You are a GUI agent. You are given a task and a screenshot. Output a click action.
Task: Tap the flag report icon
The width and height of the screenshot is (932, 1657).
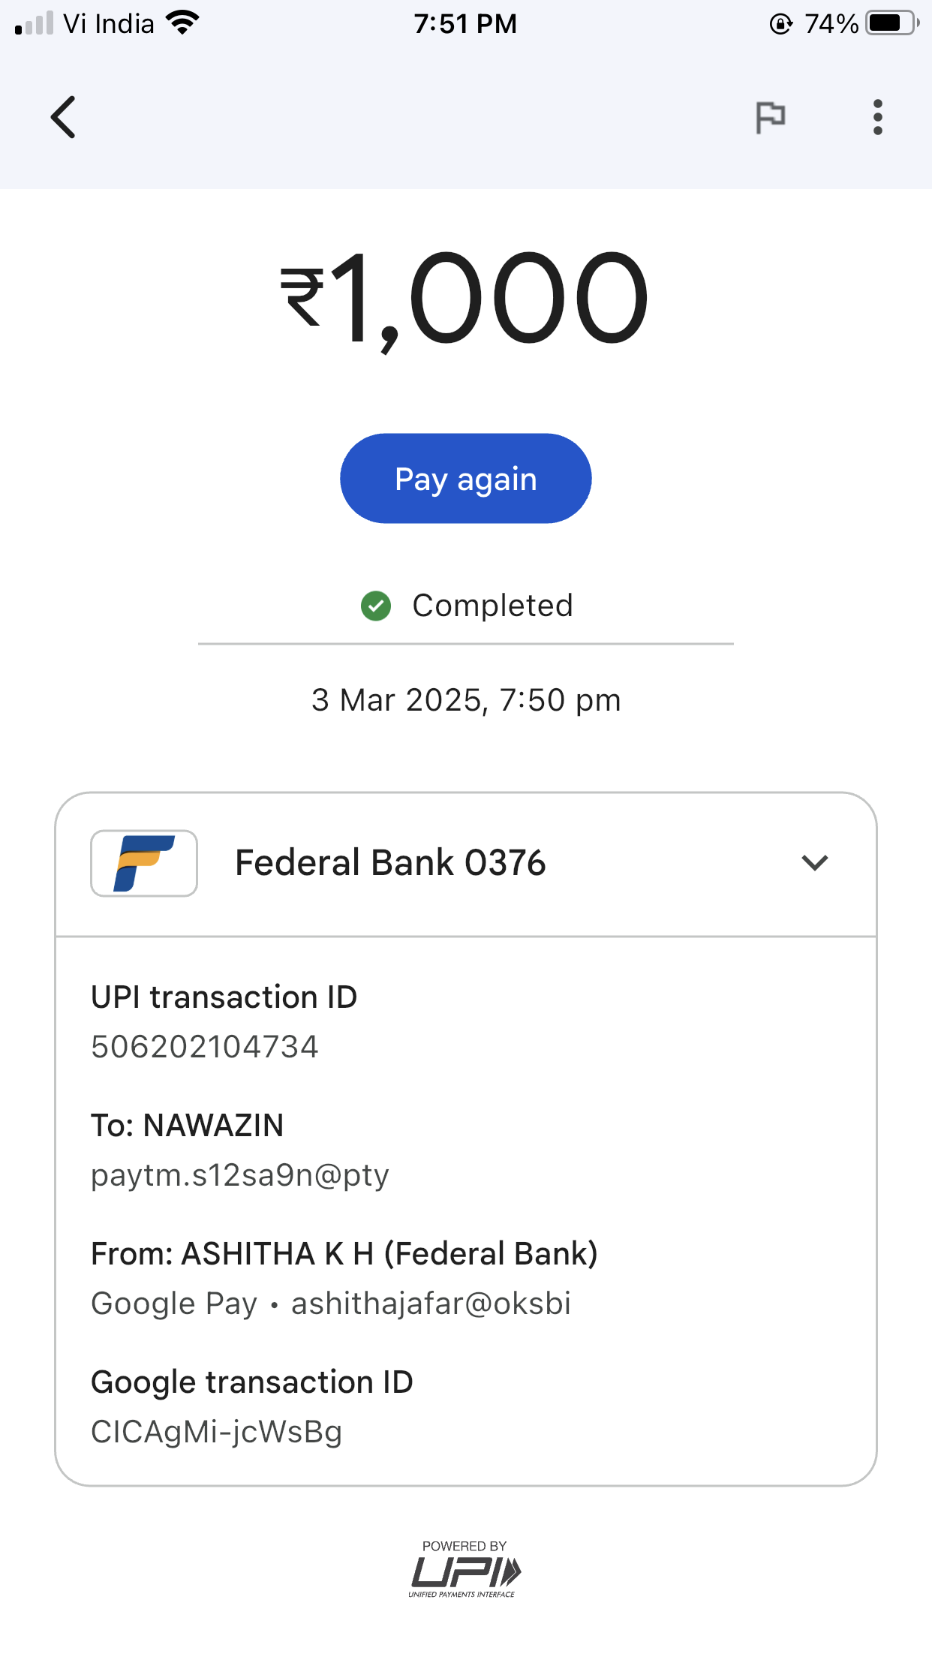click(770, 117)
